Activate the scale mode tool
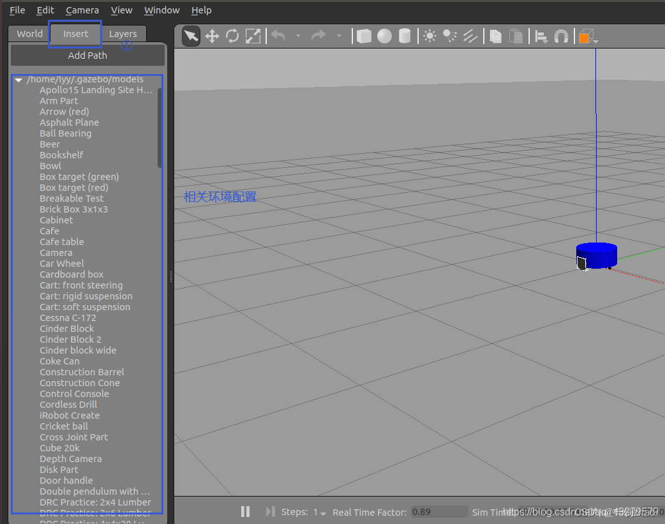This screenshot has width=665, height=524. (x=253, y=36)
